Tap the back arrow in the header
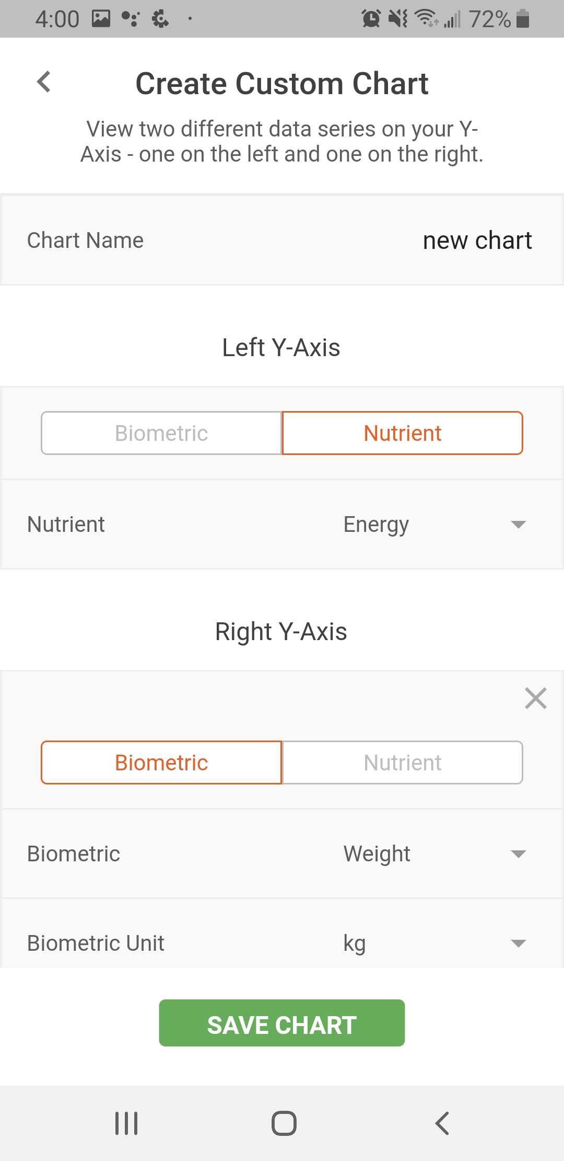This screenshot has height=1161, width=564. click(x=44, y=82)
